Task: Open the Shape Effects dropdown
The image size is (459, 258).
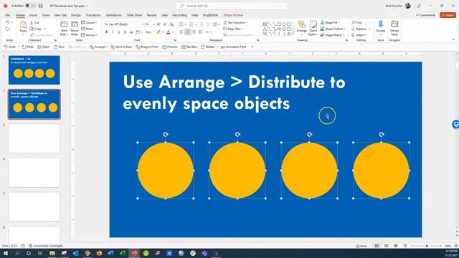Action: [x=332, y=35]
